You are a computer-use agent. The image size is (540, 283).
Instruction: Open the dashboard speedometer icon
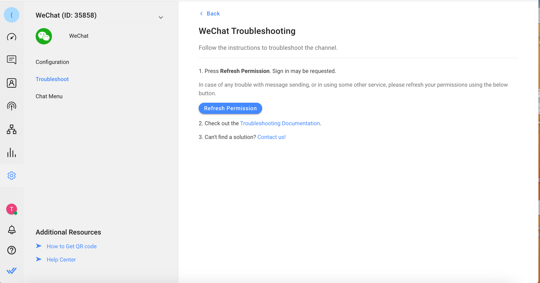tap(12, 37)
